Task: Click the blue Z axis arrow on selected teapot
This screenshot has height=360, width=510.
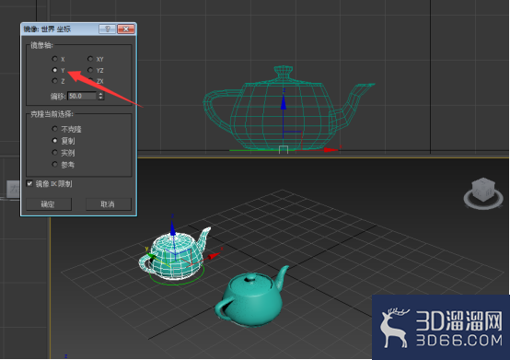Action: click(x=173, y=228)
